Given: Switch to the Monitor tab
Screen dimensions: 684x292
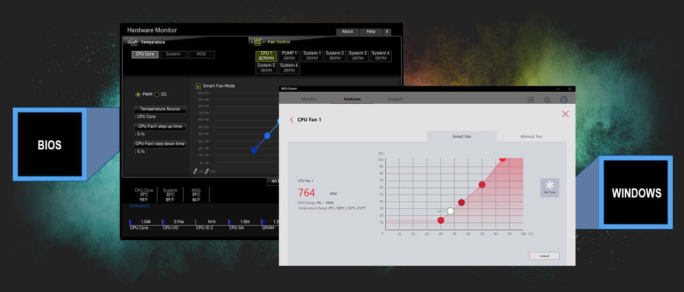Looking at the screenshot, I should click(x=309, y=99).
